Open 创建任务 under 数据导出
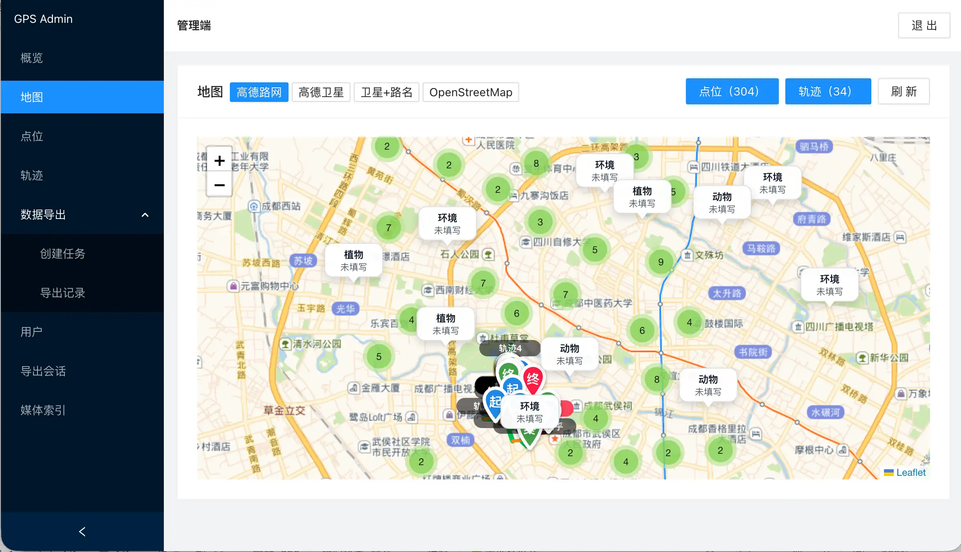The width and height of the screenshot is (961, 552). (x=82, y=254)
